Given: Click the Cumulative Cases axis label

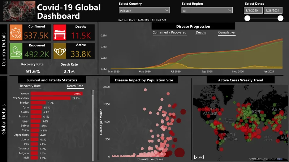Looking at the screenshot, I should click(150, 159).
